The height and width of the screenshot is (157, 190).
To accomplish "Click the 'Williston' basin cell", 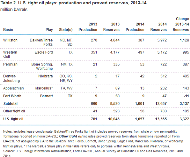I will [10, 40].
